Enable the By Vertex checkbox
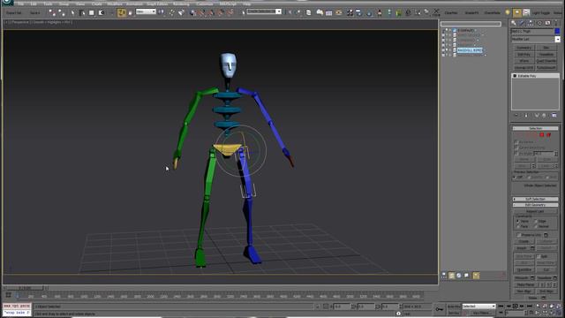The image size is (565, 318). [x=516, y=142]
